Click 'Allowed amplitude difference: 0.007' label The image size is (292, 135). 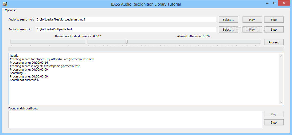(78, 36)
